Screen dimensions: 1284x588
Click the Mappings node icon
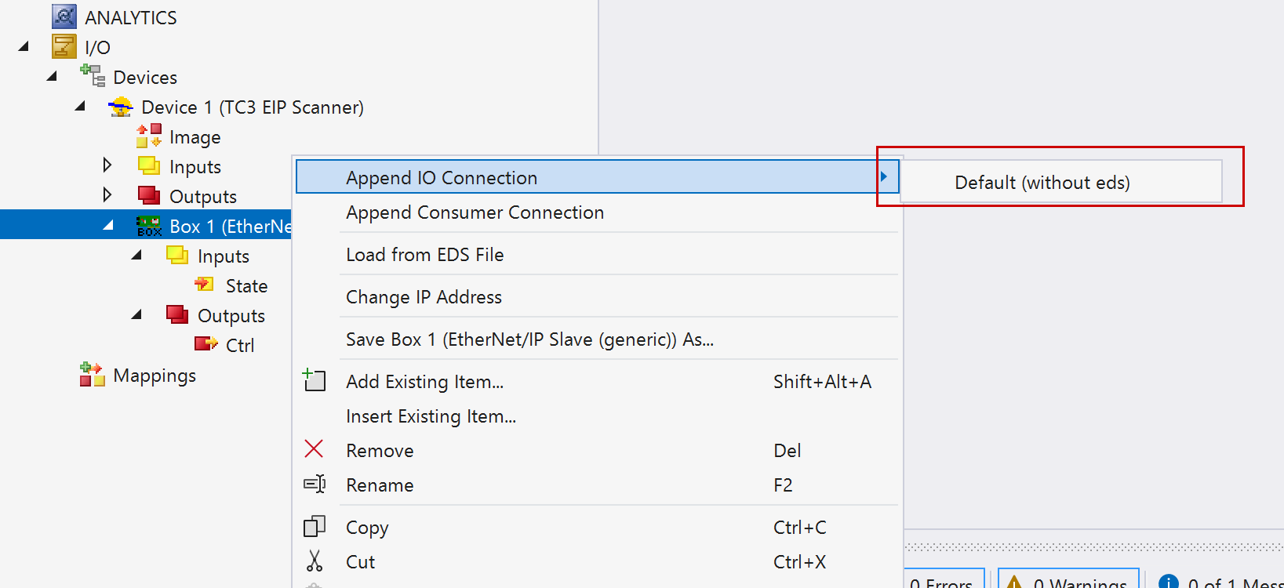pos(93,375)
